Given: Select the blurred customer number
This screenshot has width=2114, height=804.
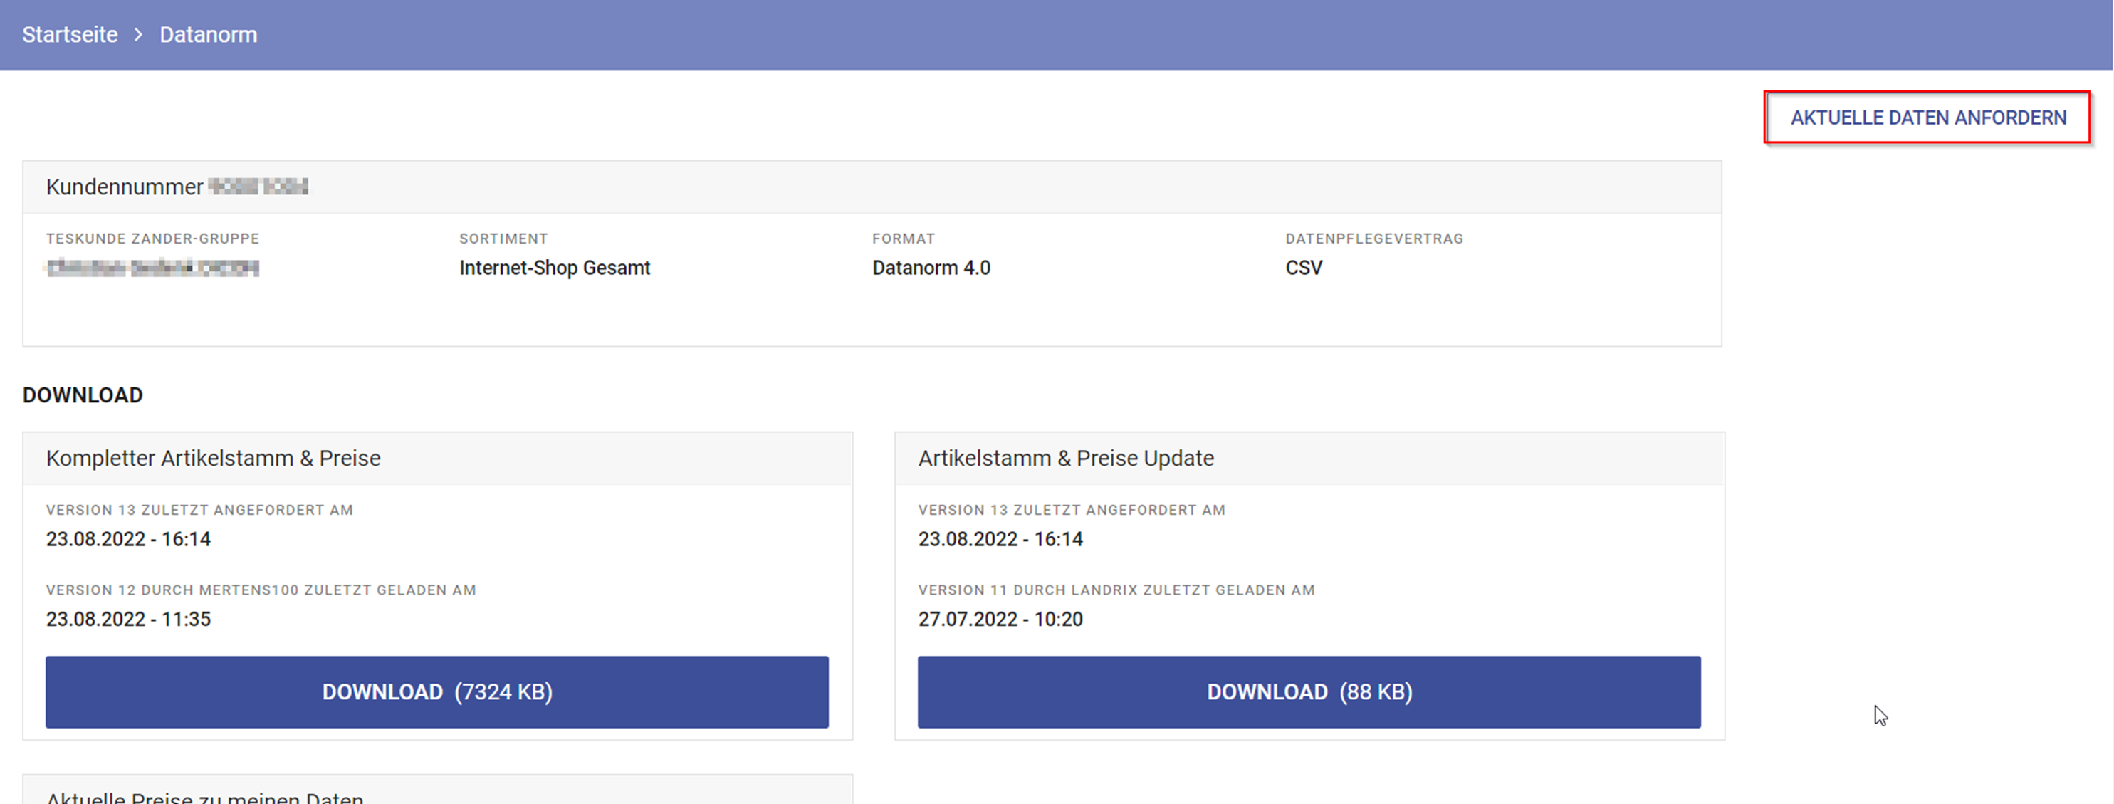Looking at the screenshot, I should click(x=258, y=187).
